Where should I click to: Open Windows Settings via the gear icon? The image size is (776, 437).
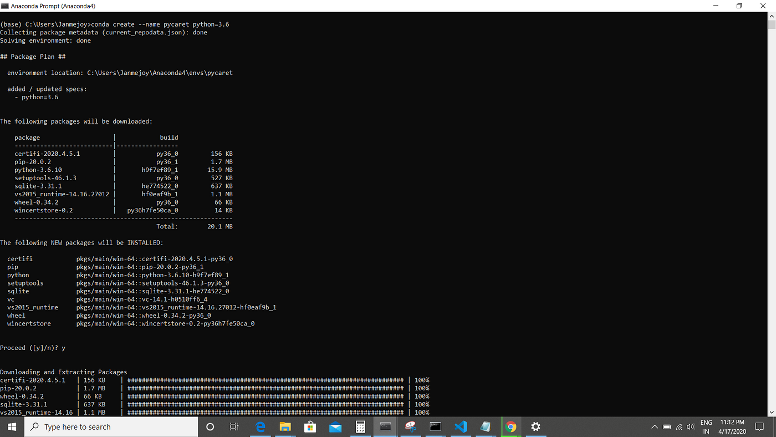535,426
